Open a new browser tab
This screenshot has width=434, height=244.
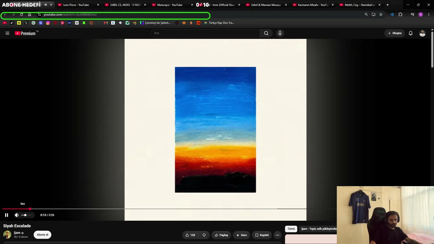coord(388,5)
